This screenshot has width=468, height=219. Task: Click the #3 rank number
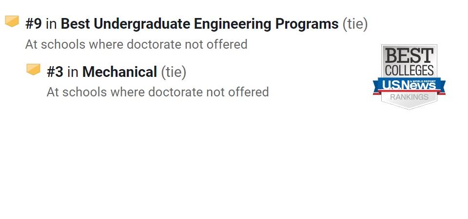click(55, 72)
